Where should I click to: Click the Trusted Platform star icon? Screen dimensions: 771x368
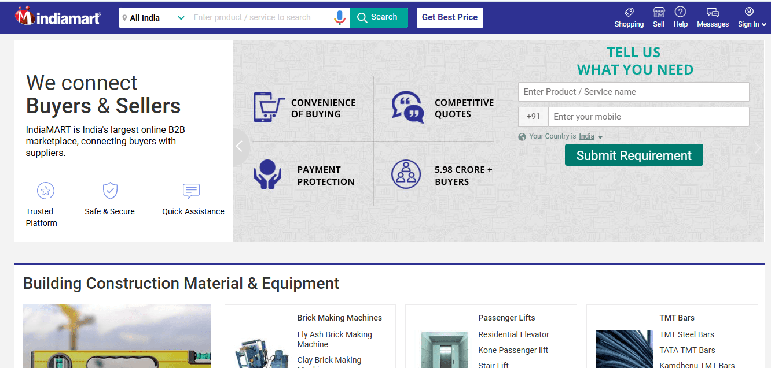[45, 190]
